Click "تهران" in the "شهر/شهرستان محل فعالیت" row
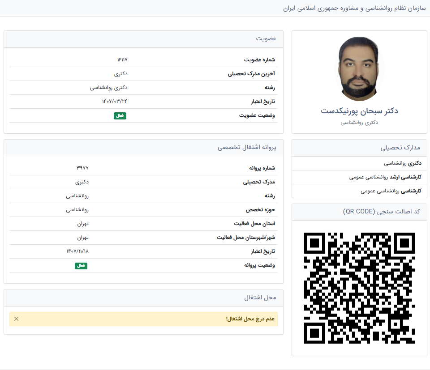The width and height of the screenshot is (430, 370). [83, 238]
